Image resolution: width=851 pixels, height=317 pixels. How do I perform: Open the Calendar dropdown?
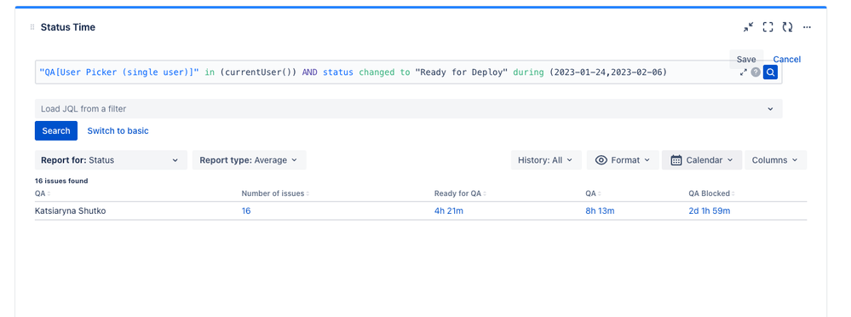click(x=702, y=160)
